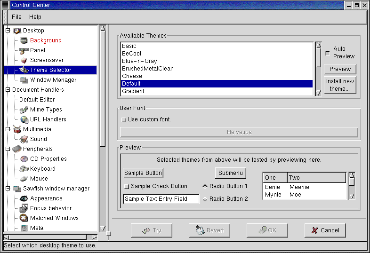Select the Mouse icon in sidebar
Viewport: 370px width, 253px height.
tap(24, 179)
